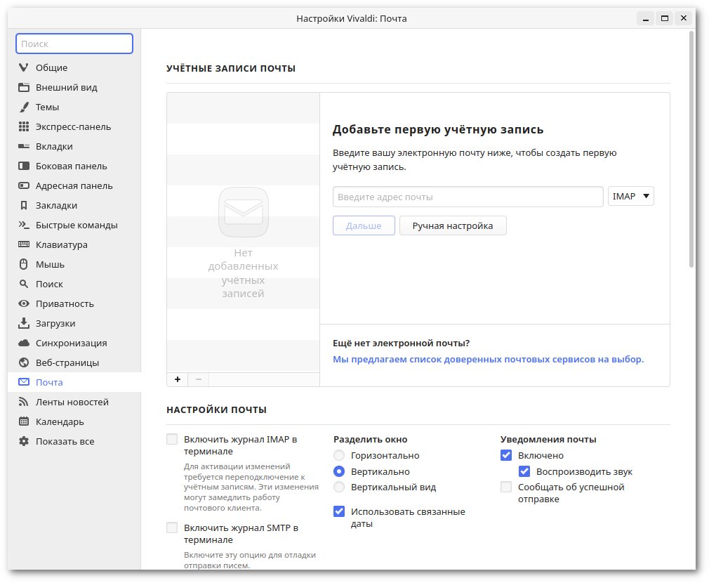Click the Добавьте первую учётную запись heading

[x=438, y=129]
